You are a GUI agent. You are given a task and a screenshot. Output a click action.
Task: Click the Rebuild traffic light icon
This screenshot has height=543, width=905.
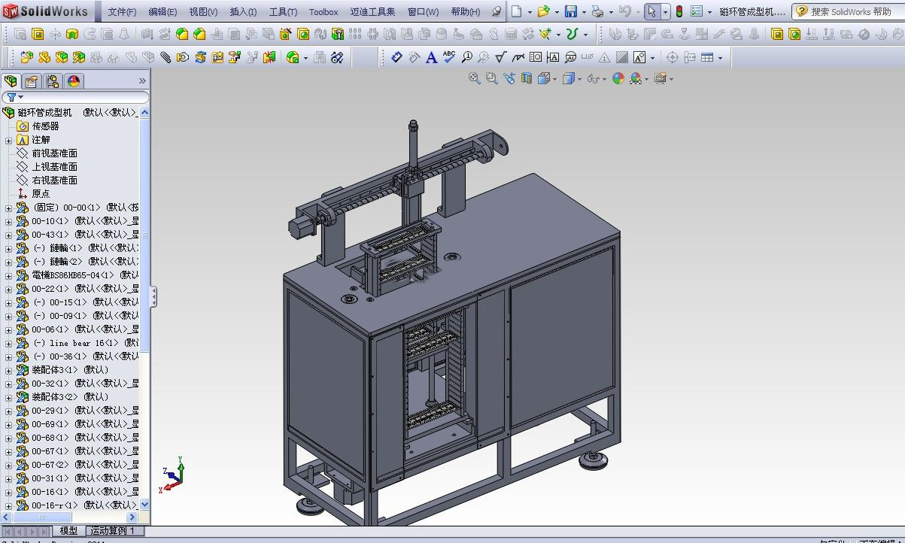click(x=679, y=12)
